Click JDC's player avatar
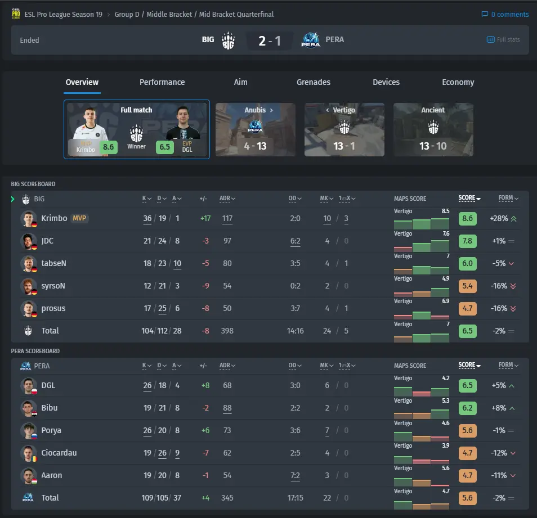 (x=28, y=241)
